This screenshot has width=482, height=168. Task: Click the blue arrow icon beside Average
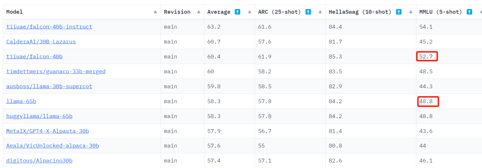237,12
